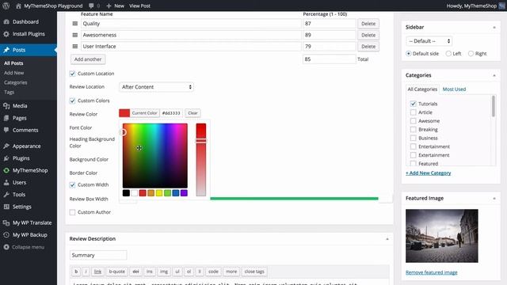Click the Comments icon in sidebar

[6, 130]
